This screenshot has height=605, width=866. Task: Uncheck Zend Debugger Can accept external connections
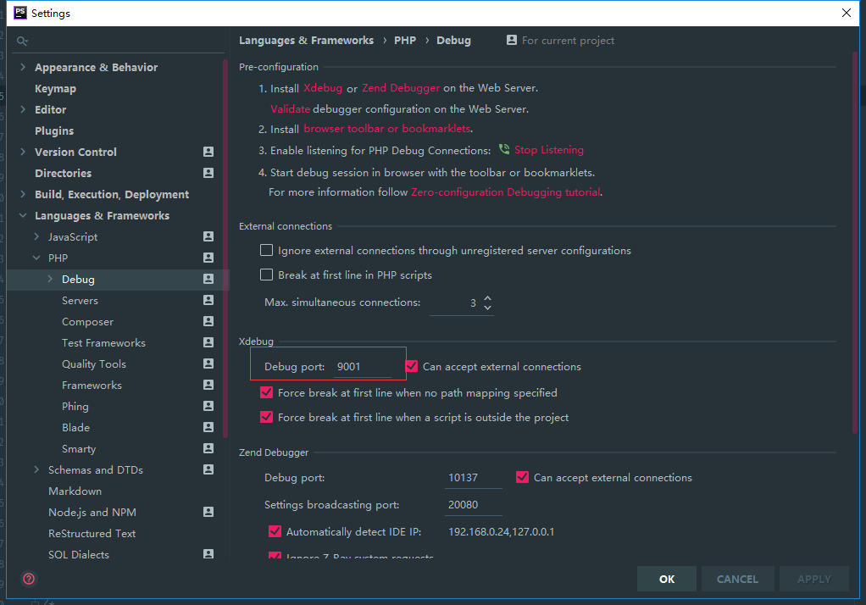pyautogui.click(x=522, y=477)
